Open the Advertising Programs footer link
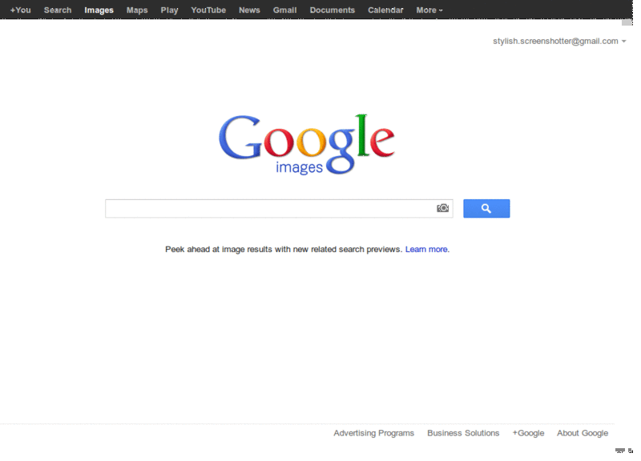The width and height of the screenshot is (641, 461). point(373,433)
